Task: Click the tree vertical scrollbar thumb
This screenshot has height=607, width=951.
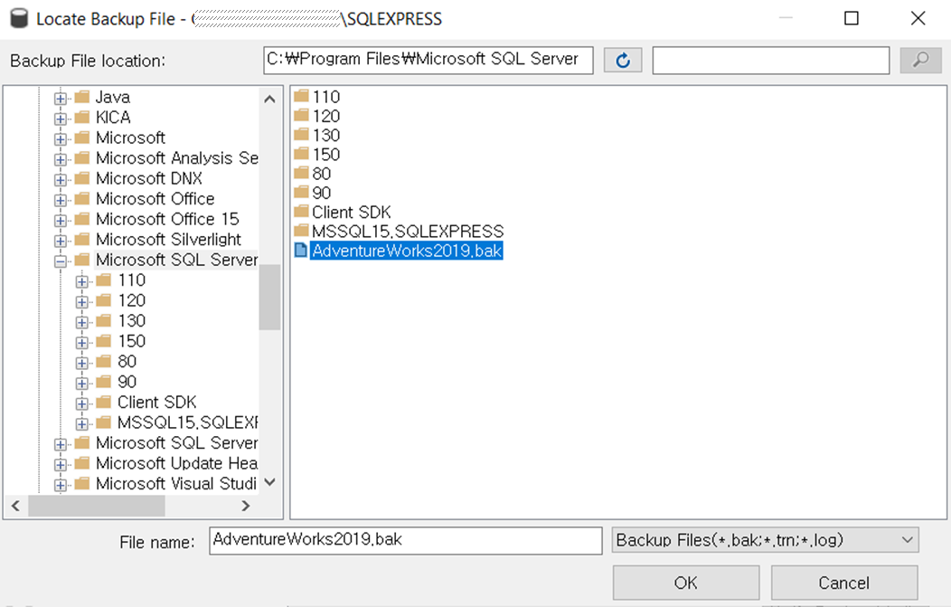Action: click(x=270, y=297)
